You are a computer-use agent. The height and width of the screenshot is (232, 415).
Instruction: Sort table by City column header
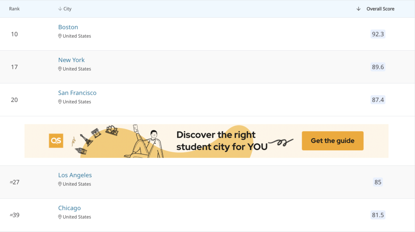[68, 9]
